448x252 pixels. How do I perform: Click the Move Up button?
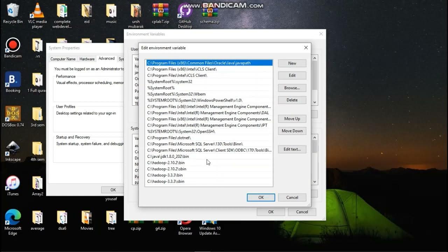(x=292, y=119)
